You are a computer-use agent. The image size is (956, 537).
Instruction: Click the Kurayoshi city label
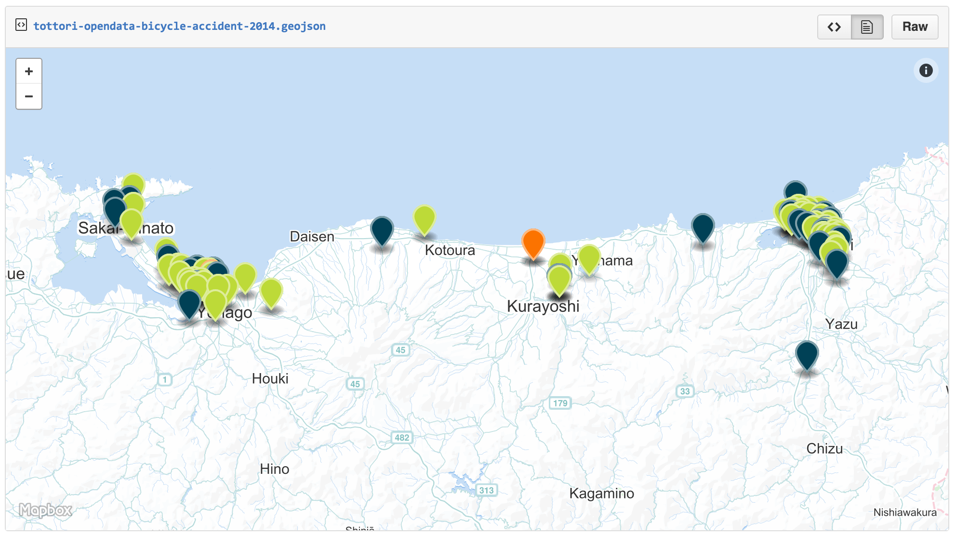543,306
